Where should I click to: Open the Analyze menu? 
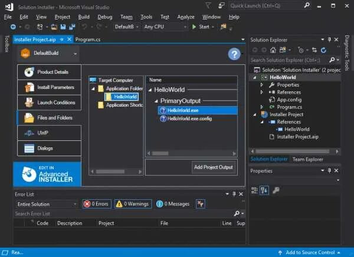coord(186,17)
